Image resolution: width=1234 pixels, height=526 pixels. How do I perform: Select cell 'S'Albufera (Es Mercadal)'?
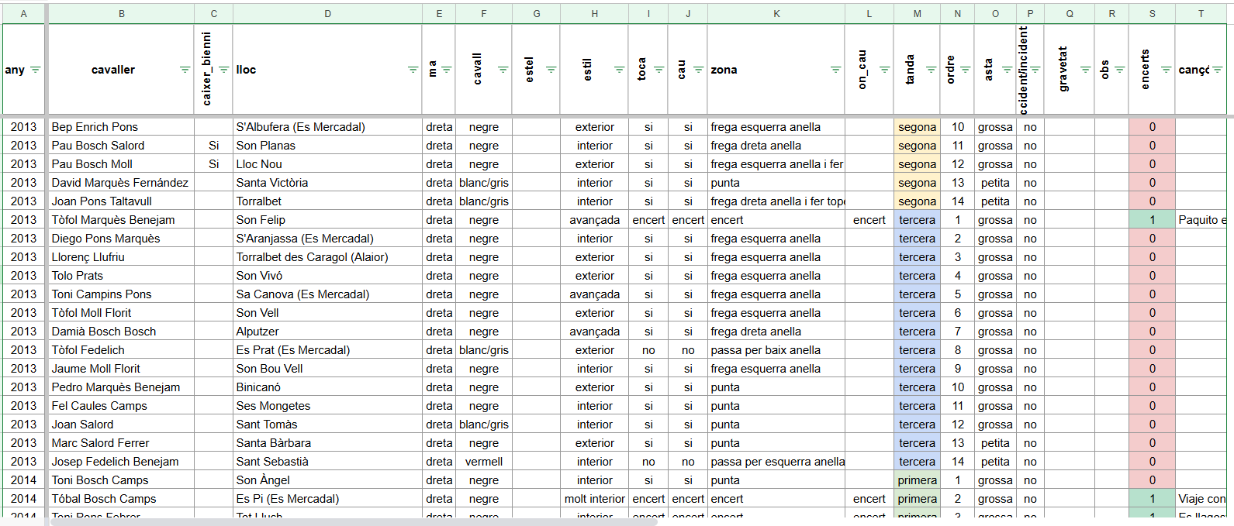pyautogui.click(x=327, y=127)
